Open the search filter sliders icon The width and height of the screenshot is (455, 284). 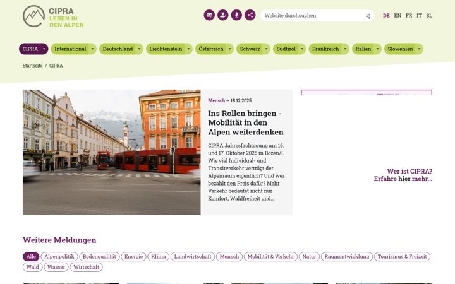368,16
